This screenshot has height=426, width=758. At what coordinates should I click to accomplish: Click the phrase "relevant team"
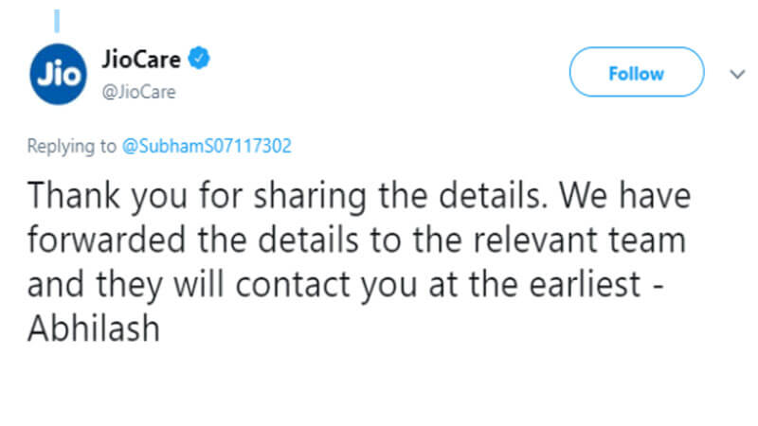[588, 240]
